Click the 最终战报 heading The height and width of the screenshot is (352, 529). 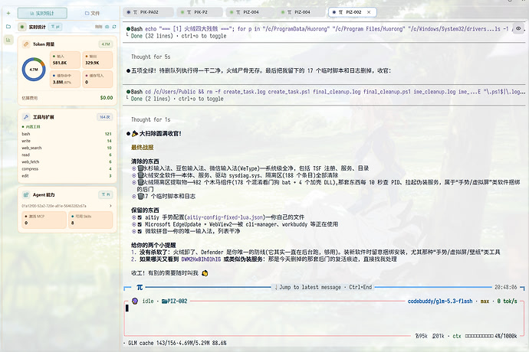point(143,147)
